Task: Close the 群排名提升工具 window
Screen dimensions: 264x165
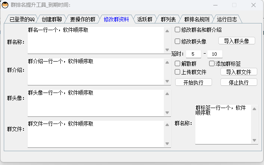Action: coord(254,5)
